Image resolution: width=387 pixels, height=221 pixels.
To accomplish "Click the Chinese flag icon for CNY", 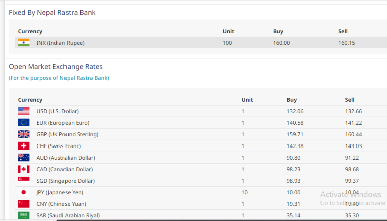I will [24, 204].
